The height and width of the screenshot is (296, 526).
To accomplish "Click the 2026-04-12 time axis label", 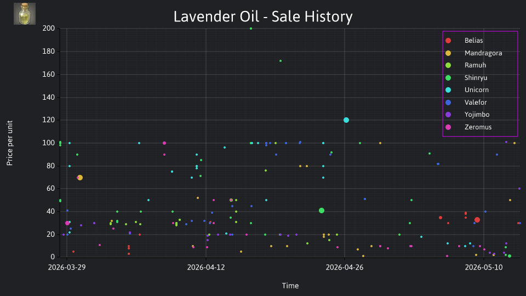I will point(205,267).
